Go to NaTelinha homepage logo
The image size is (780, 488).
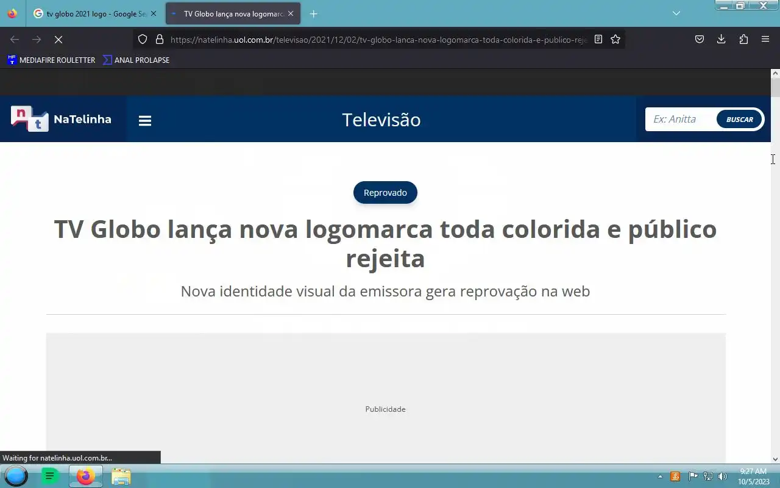(61, 119)
